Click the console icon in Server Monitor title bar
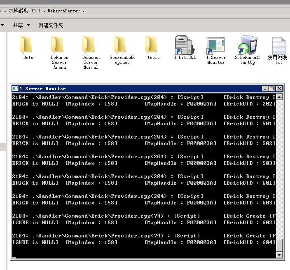The image size is (290, 270). click(x=15, y=89)
